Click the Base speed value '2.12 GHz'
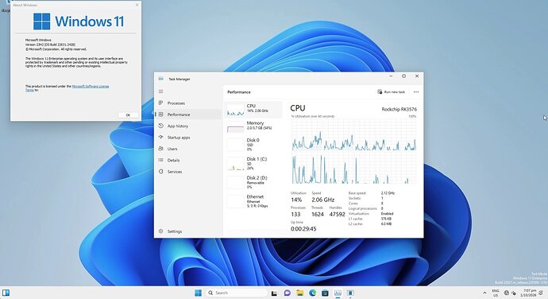This screenshot has width=548, height=299. (x=388, y=193)
